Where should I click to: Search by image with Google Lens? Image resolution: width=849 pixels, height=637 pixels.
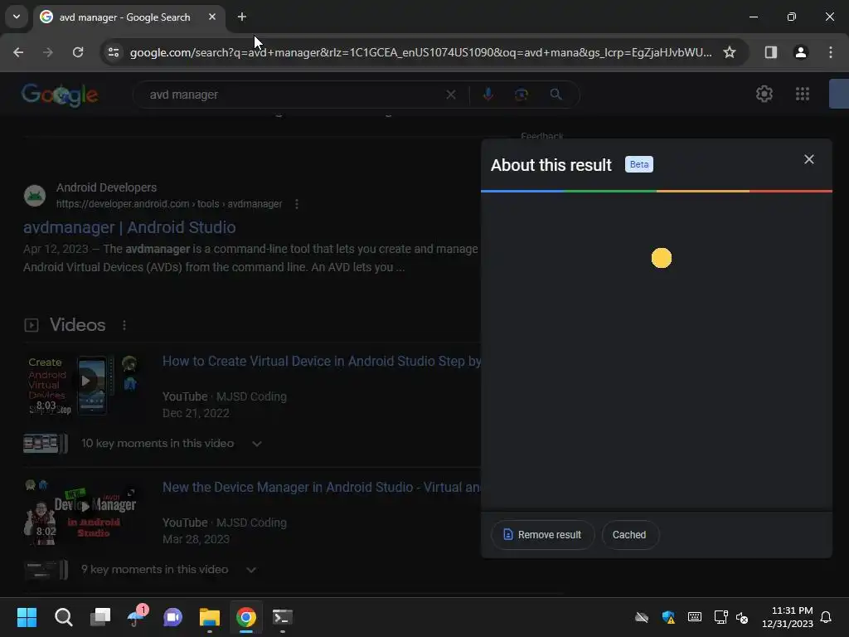click(x=521, y=95)
